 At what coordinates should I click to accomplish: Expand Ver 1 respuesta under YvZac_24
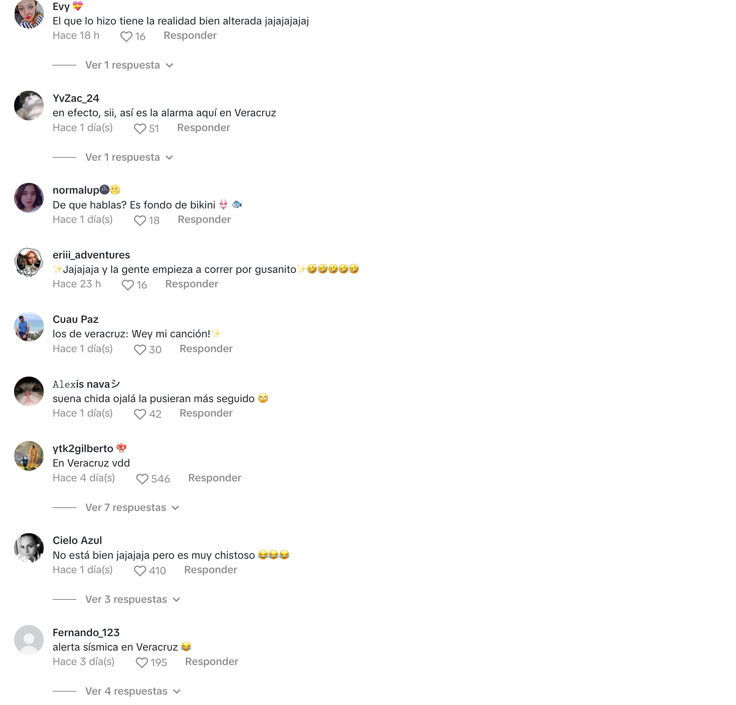click(129, 157)
